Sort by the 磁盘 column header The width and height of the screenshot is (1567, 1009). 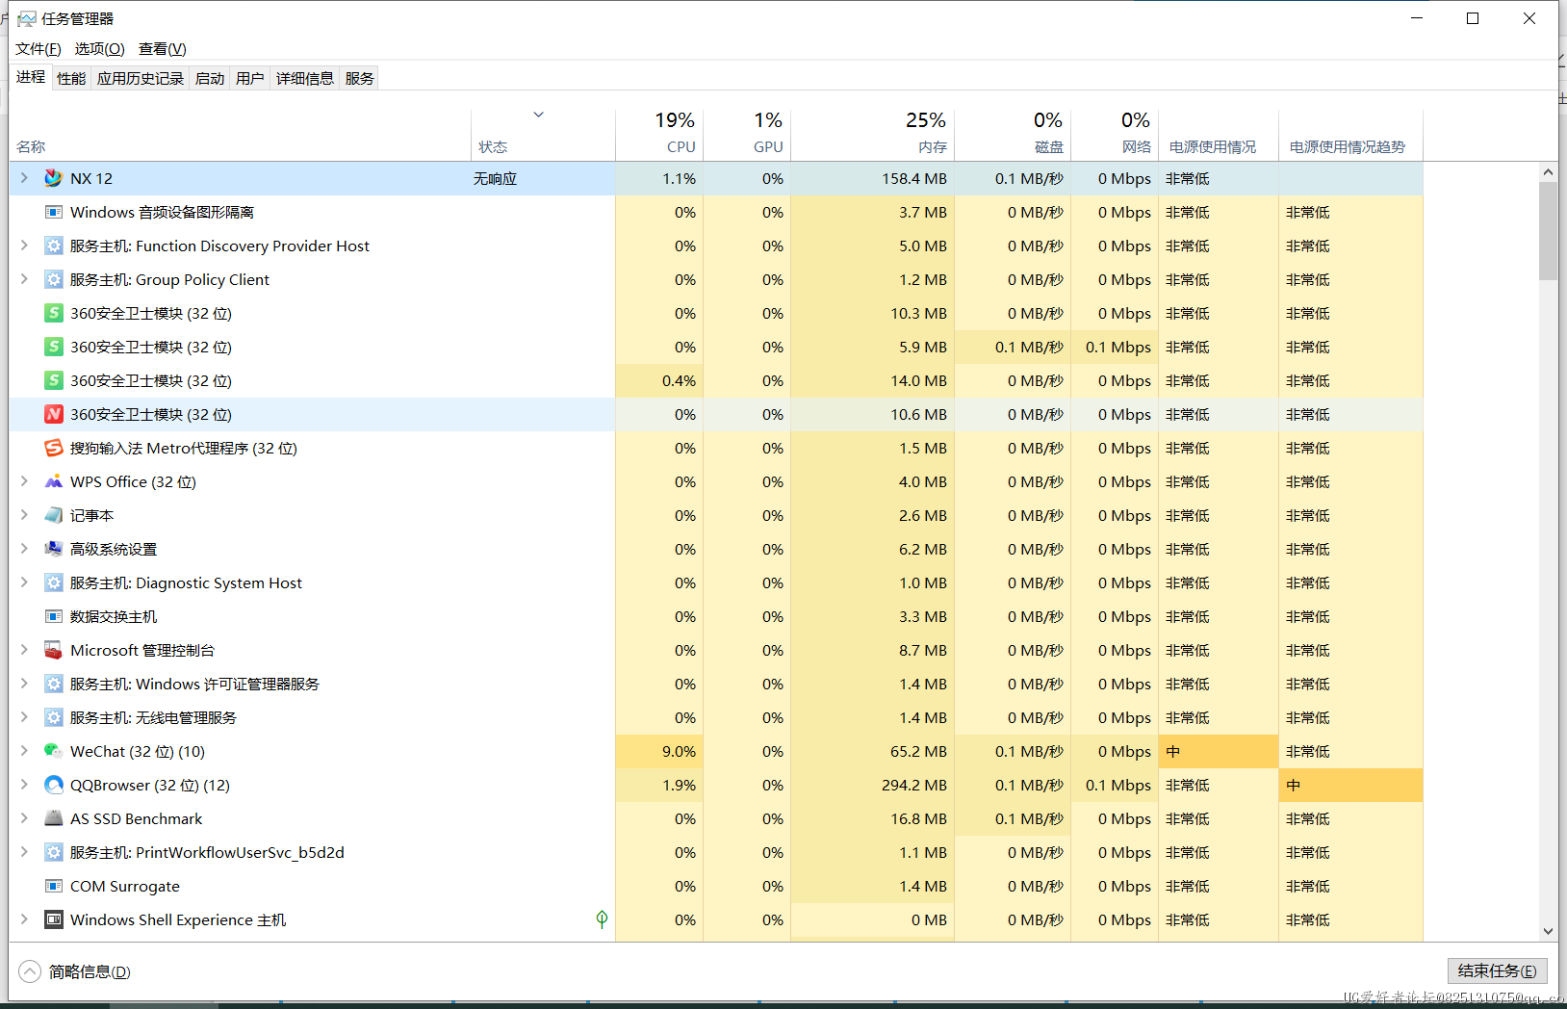pos(1013,133)
